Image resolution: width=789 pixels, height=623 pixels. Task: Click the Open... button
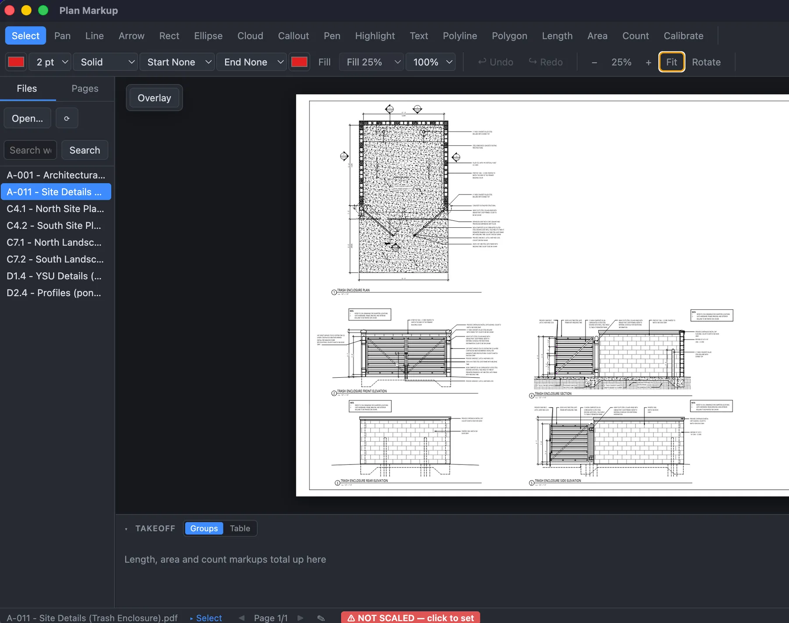point(27,118)
